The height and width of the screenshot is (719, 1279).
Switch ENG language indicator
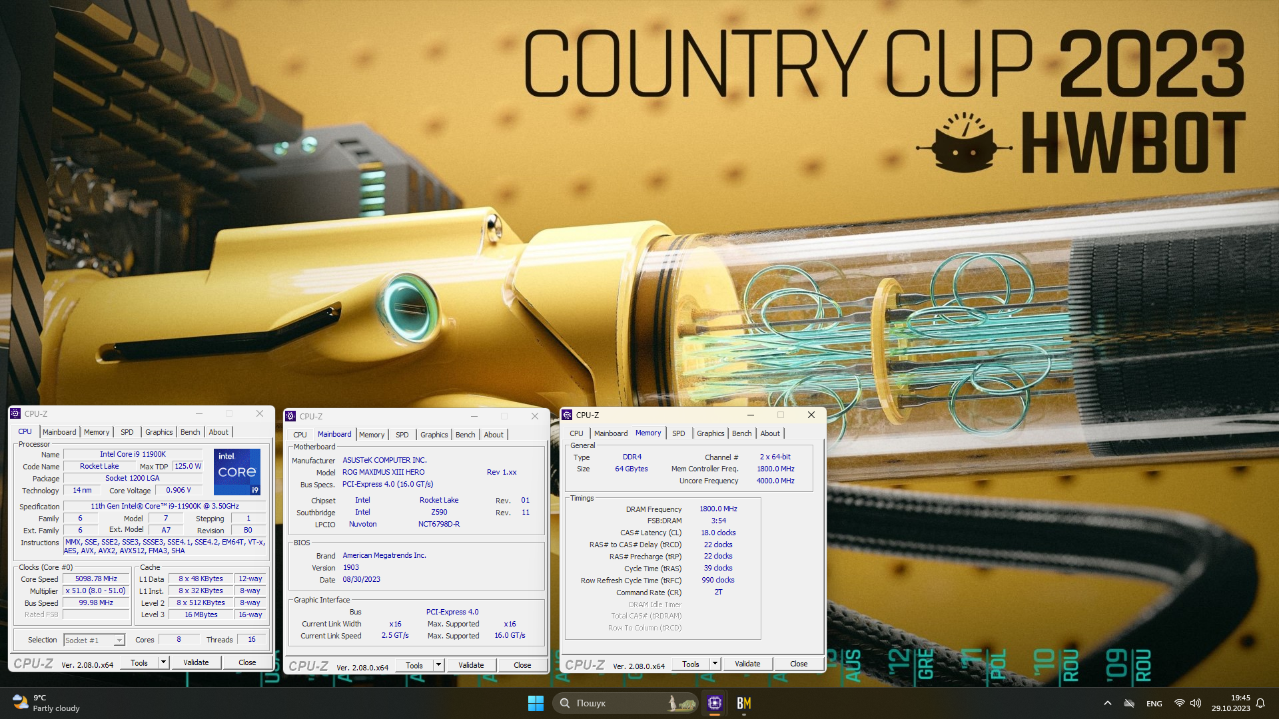point(1154,703)
